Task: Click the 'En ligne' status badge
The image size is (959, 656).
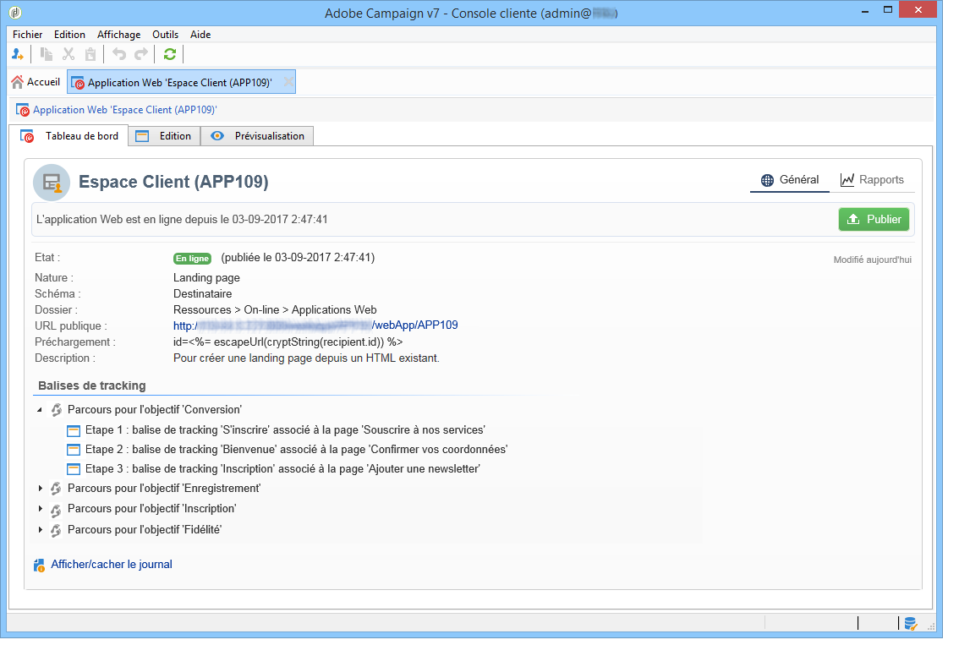Action: pos(193,259)
